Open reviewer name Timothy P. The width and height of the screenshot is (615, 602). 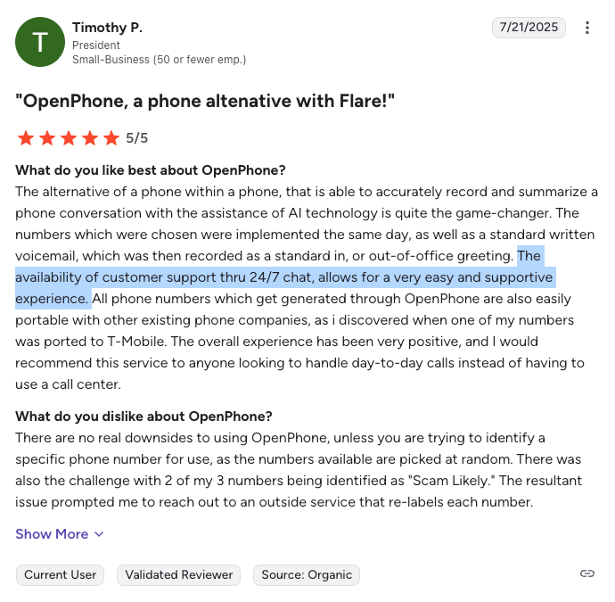[107, 28]
